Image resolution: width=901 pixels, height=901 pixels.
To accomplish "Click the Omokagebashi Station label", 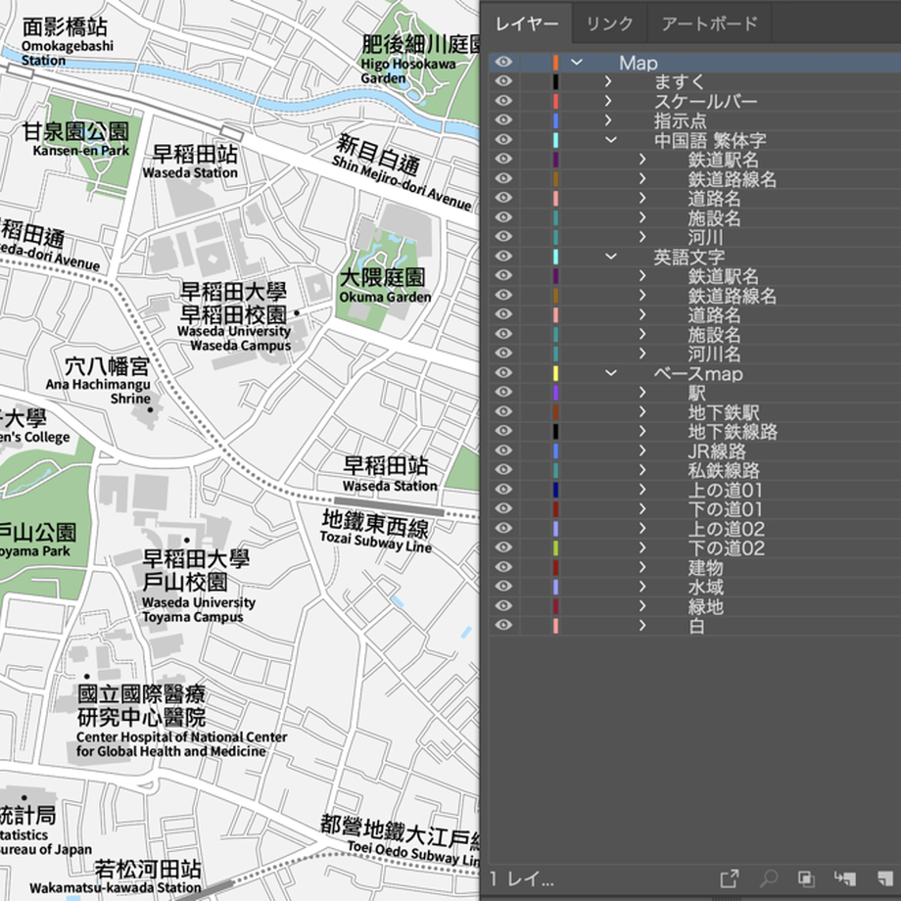I will pos(68,53).
